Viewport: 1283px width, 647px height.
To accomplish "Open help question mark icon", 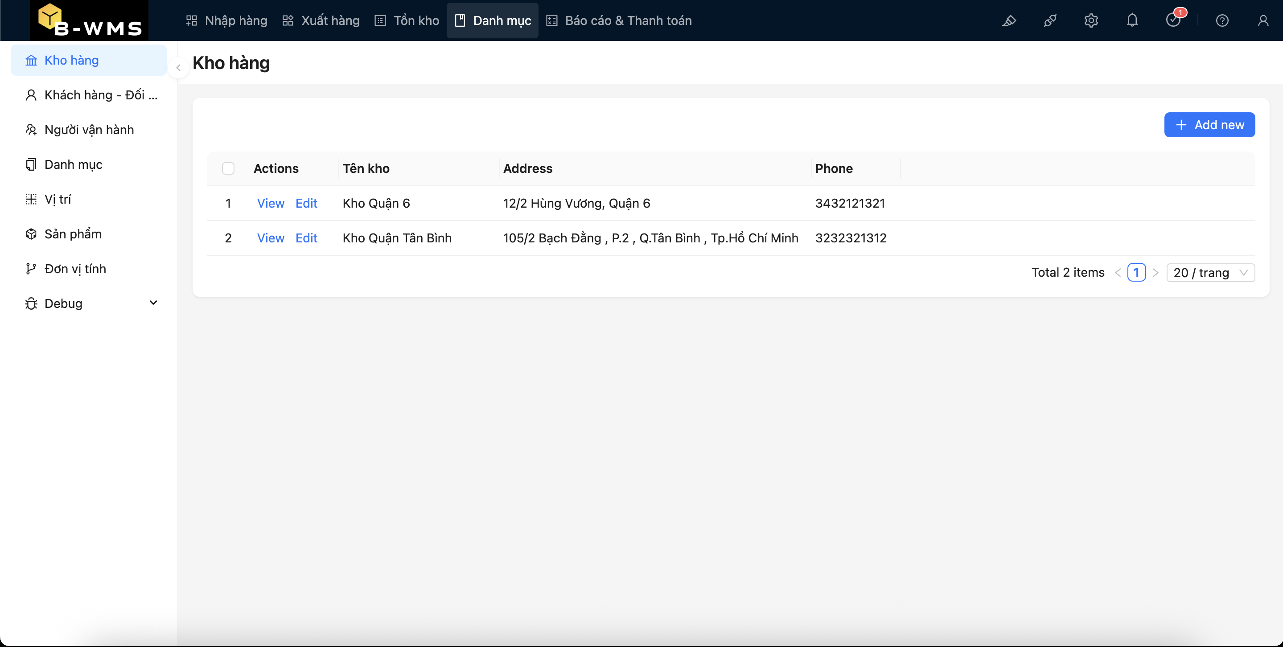I will pyautogui.click(x=1222, y=20).
